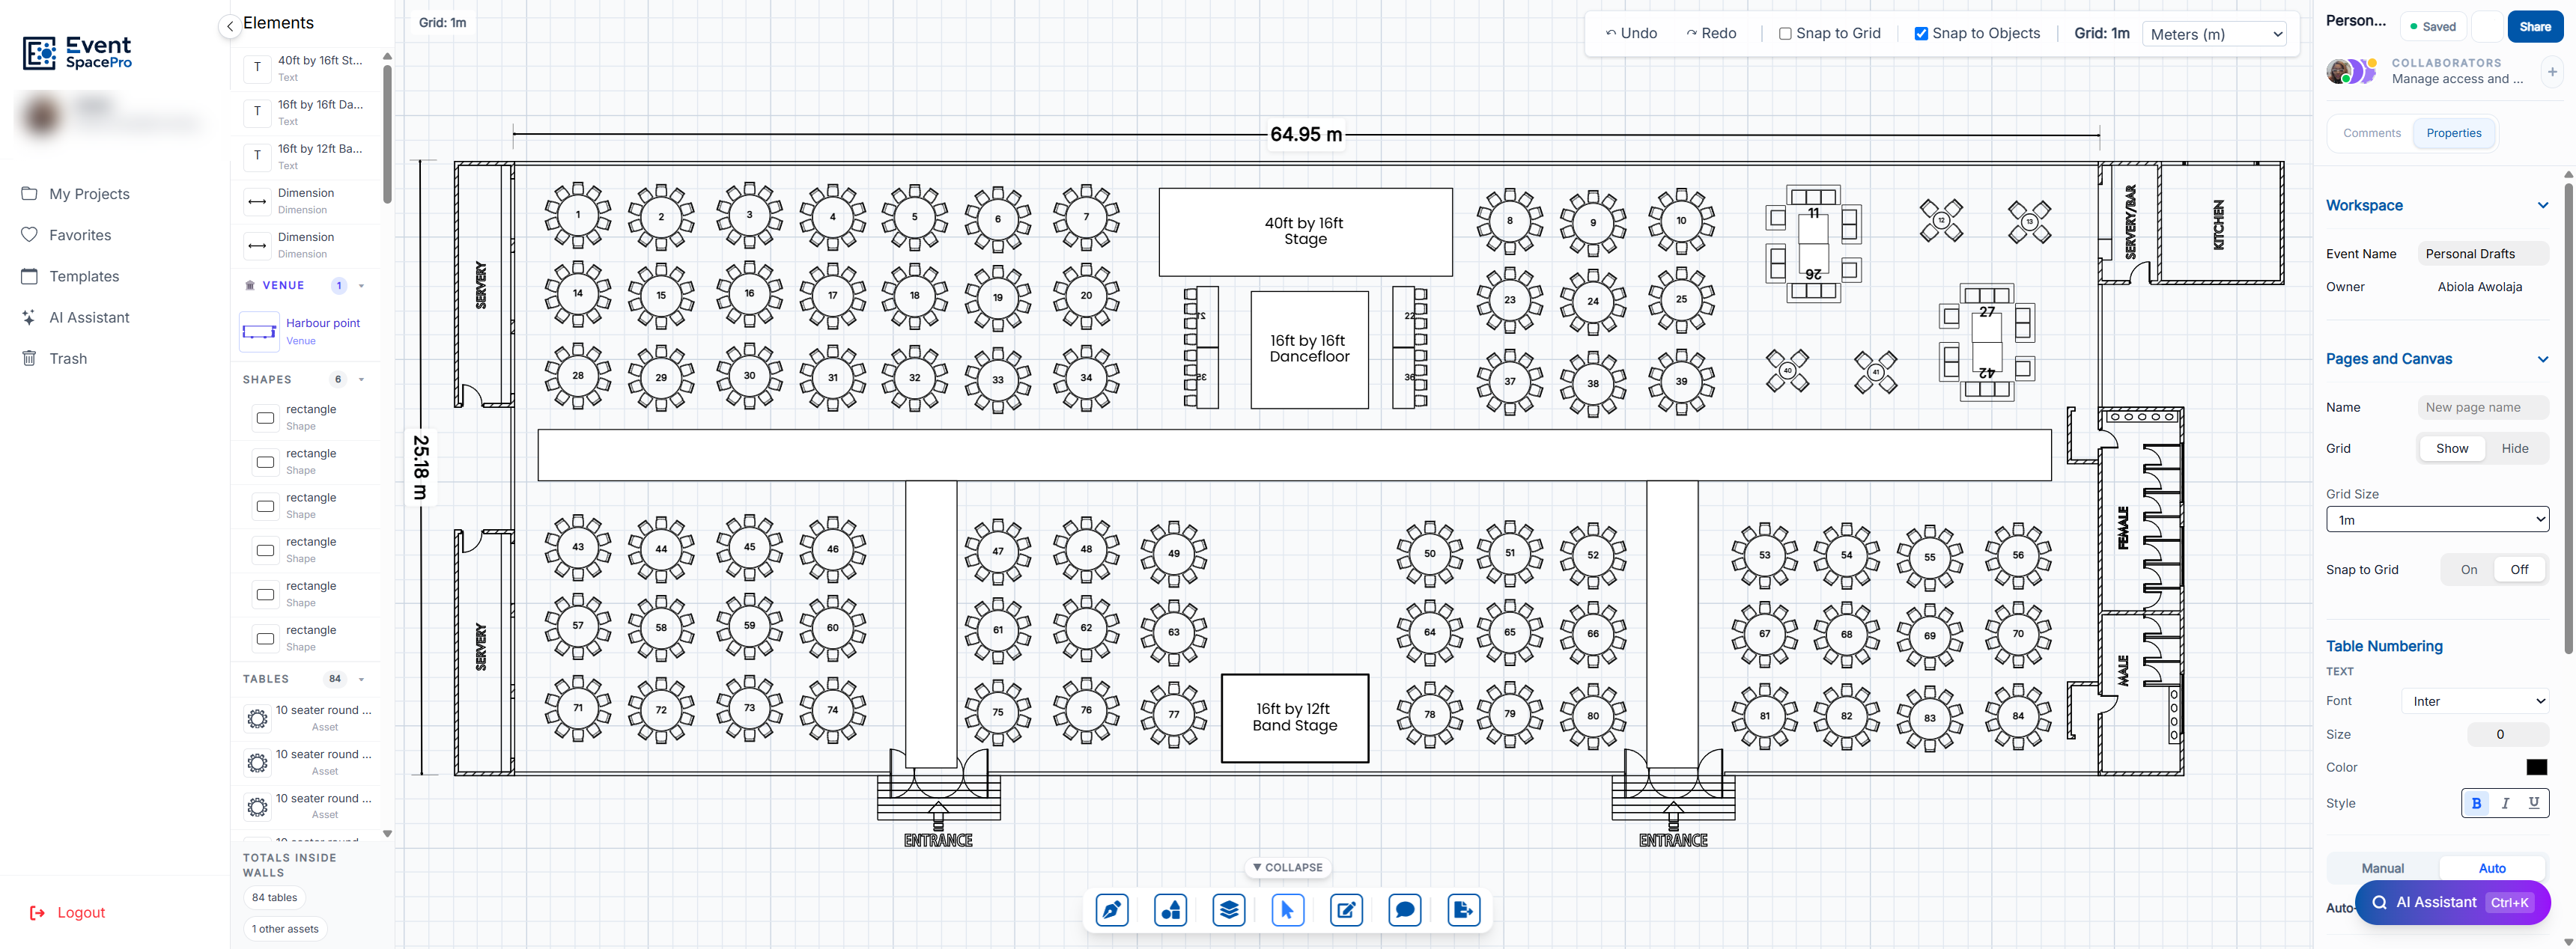2576x949 pixels.
Task: Switch table numbering to Auto
Action: tap(2491, 868)
